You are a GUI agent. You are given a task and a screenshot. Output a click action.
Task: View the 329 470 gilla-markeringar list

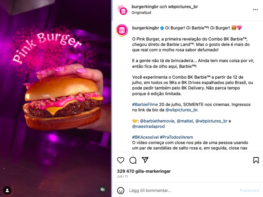(x=144, y=171)
